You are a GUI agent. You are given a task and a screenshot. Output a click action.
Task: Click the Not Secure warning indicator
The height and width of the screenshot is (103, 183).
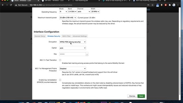[21, 5]
